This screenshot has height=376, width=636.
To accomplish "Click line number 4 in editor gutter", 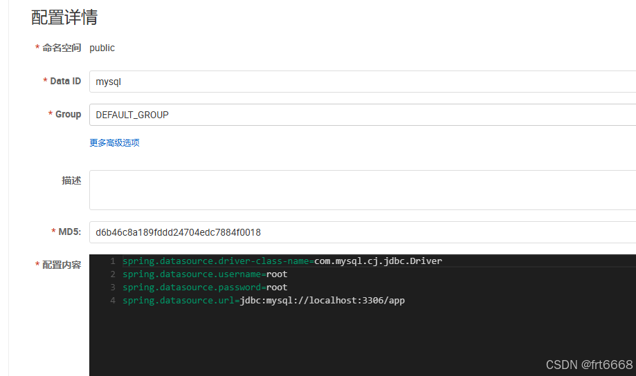I will 113,300.
